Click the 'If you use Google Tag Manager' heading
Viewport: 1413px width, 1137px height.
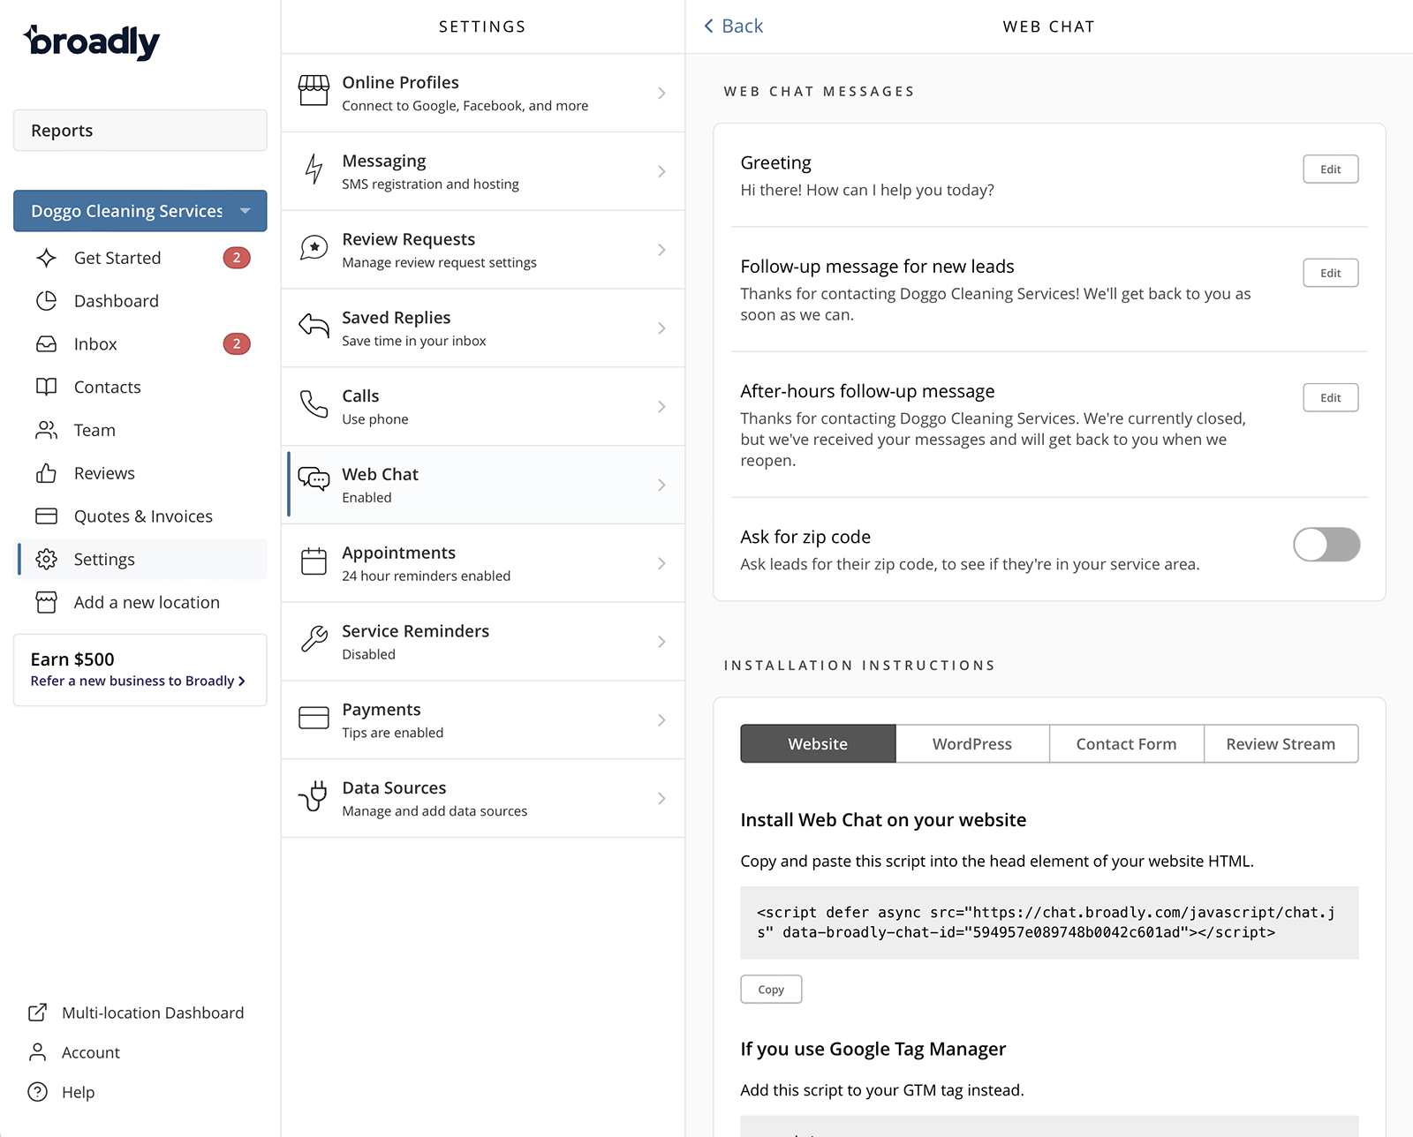tap(873, 1049)
